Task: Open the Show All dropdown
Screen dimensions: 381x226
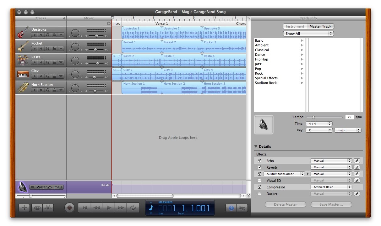Action: click(308, 34)
